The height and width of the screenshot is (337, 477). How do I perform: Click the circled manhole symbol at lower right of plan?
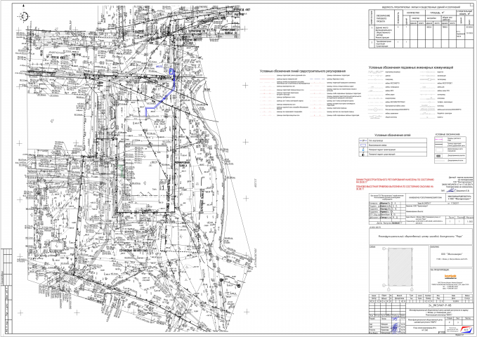click(239, 286)
